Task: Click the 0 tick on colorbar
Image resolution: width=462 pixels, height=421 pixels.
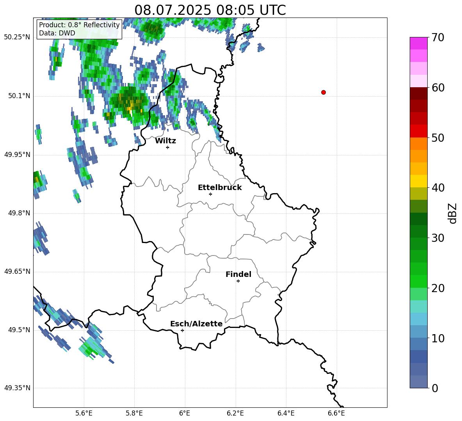Action: (x=435, y=388)
